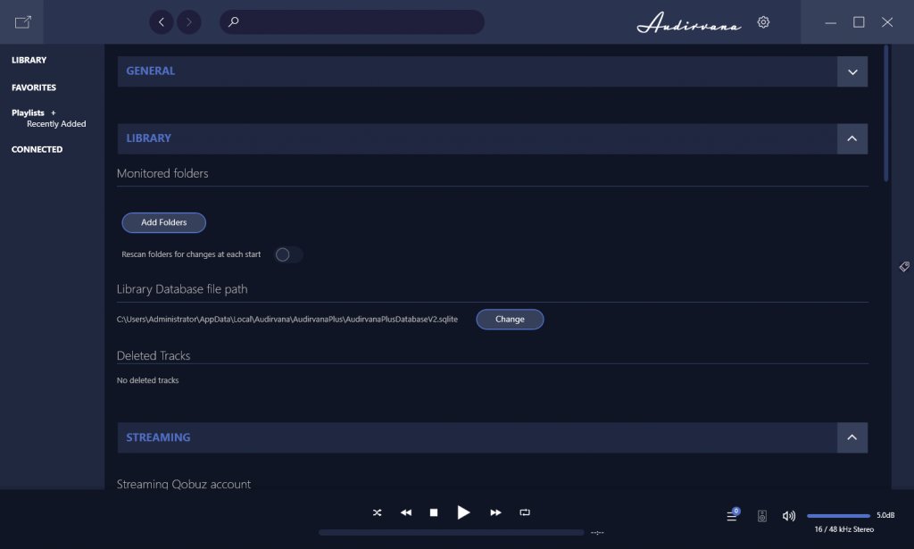The image size is (914, 549).
Task: Enable rescan folders at each start
Action: 288,254
